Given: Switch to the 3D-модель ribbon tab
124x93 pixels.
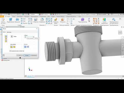Looking at the screenshot, I should click(8, 17).
